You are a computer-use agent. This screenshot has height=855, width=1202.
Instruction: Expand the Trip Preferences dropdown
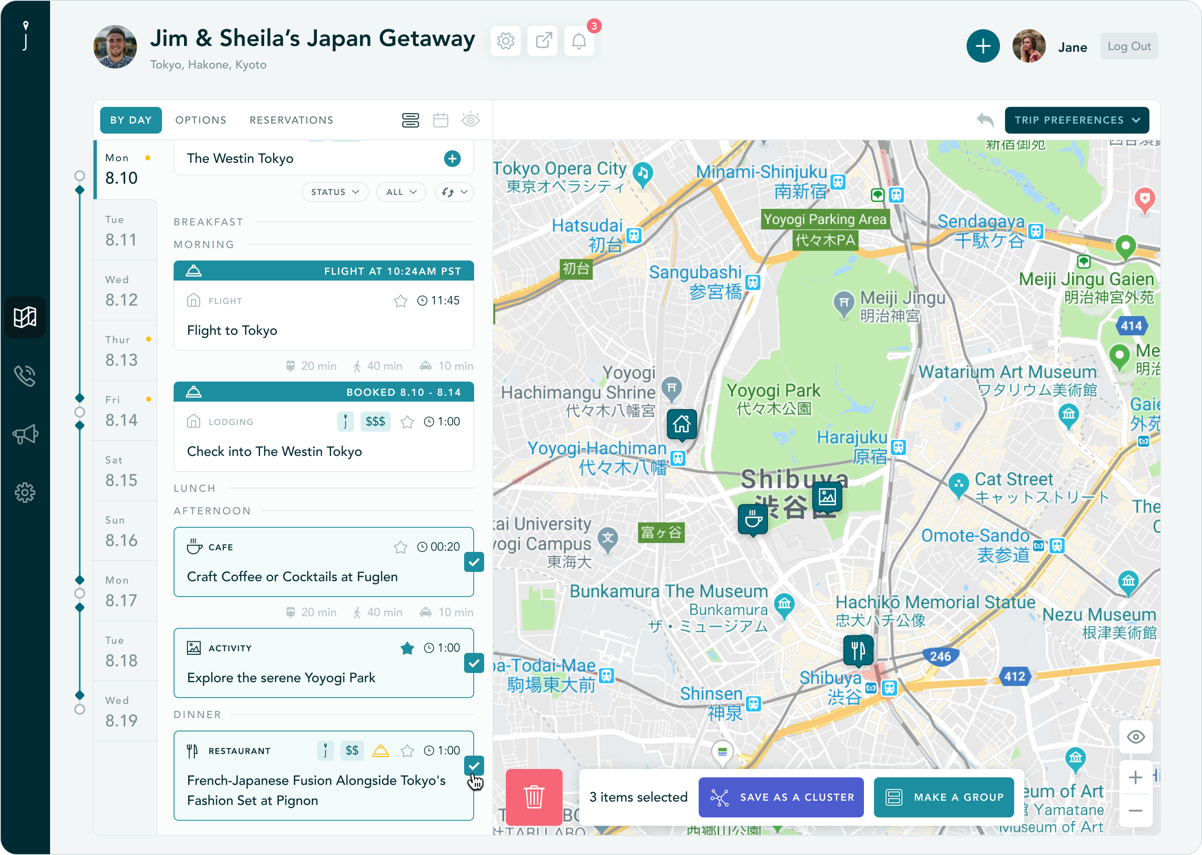pos(1076,120)
